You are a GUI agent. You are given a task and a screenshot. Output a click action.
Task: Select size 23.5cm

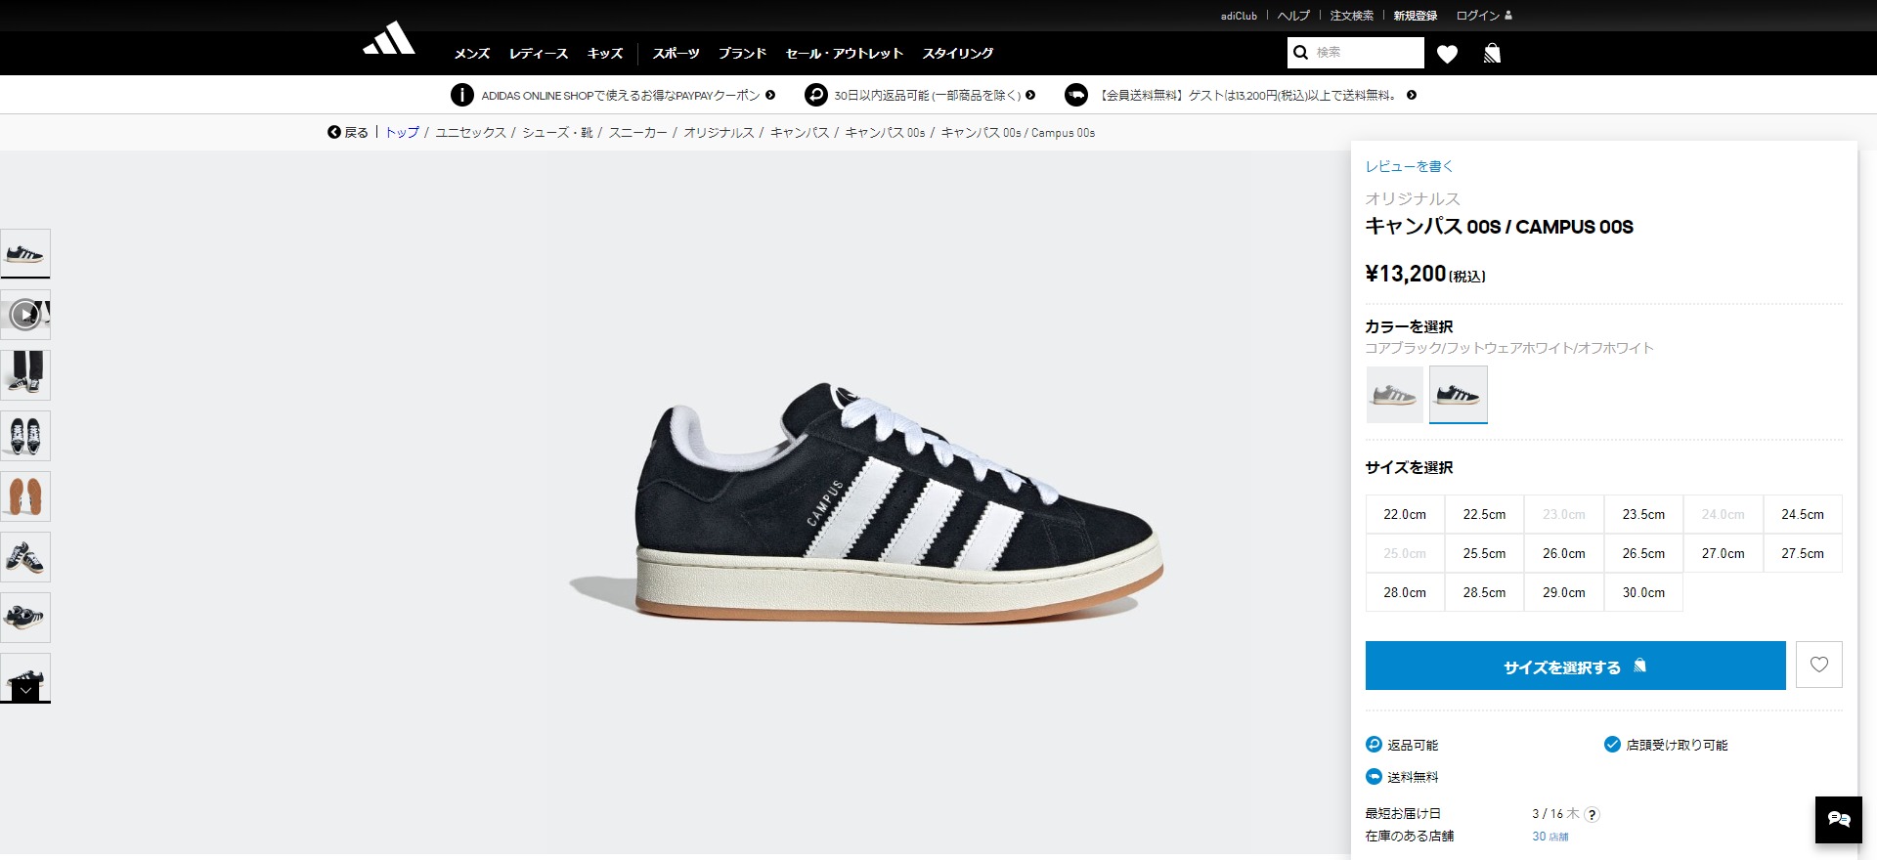(1643, 514)
